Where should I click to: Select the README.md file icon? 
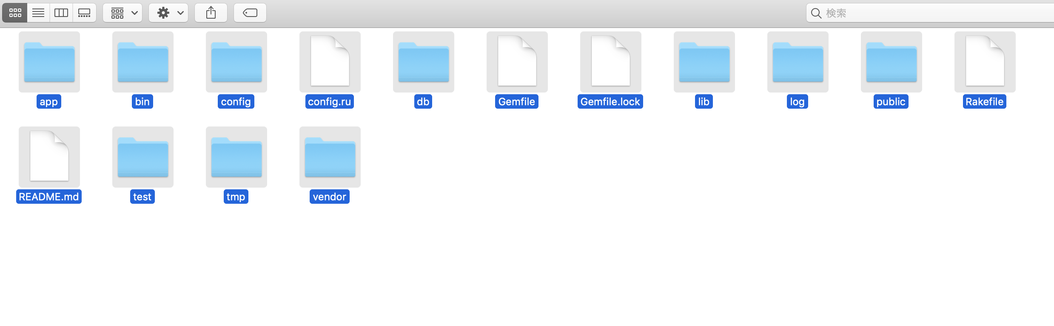(x=49, y=157)
